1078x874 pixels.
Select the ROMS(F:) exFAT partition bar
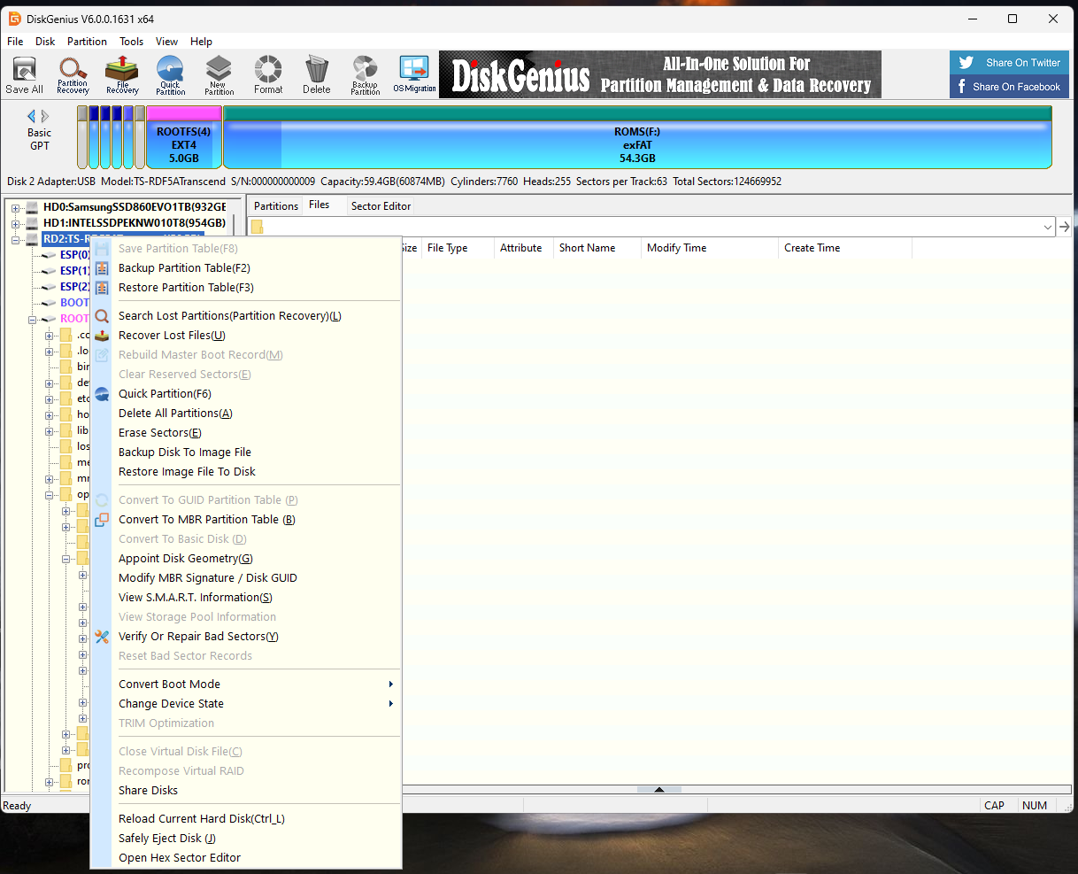(x=637, y=137)
